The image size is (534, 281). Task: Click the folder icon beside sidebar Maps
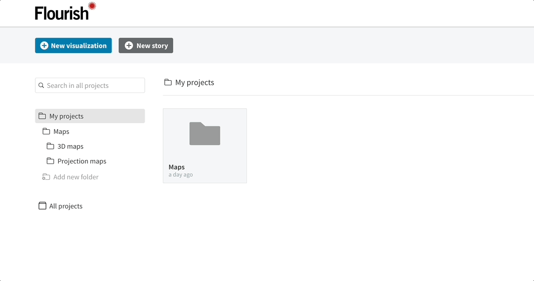coord(47,131)
